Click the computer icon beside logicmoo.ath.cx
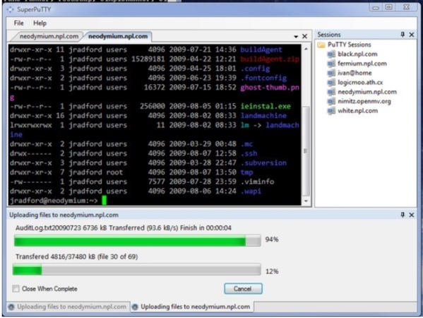 click(331, 83)
